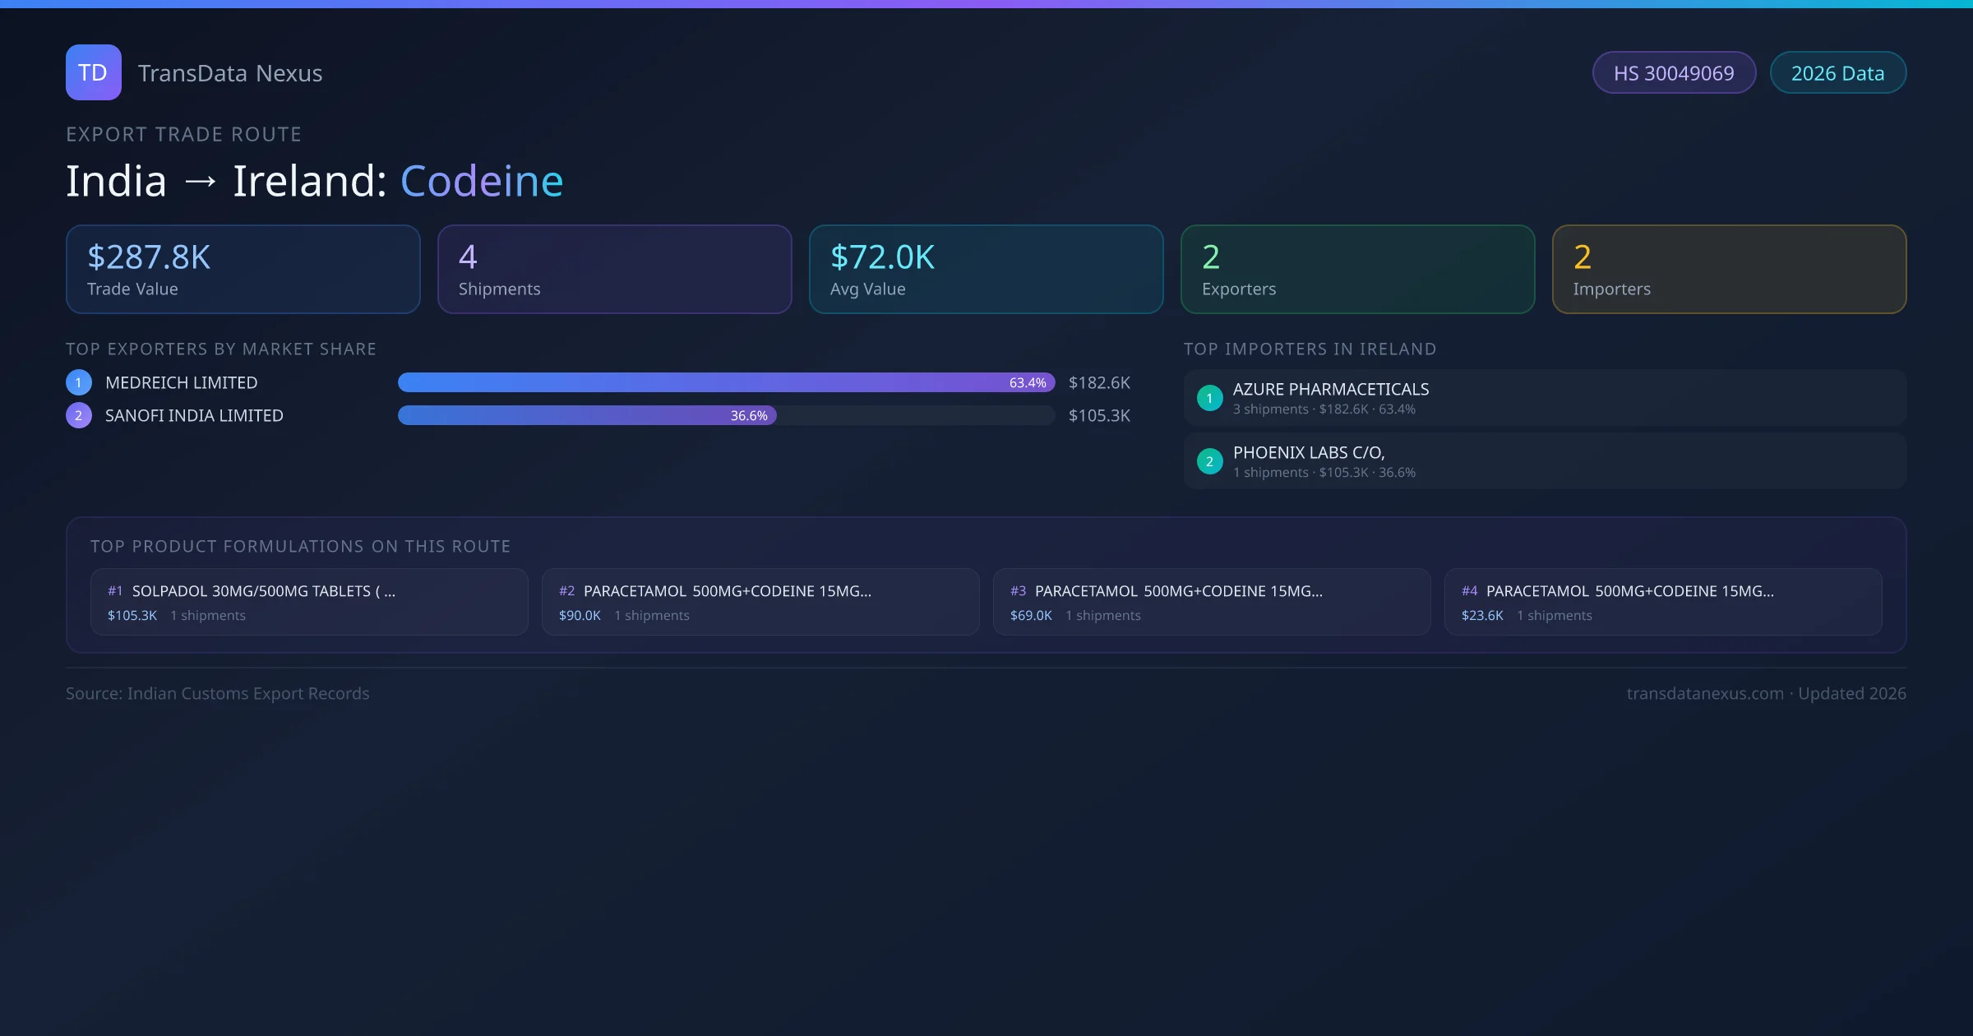The image size is (1973, 1036).
Task: Open the $287.8K Trade Value card
Action: coord(243,269)
